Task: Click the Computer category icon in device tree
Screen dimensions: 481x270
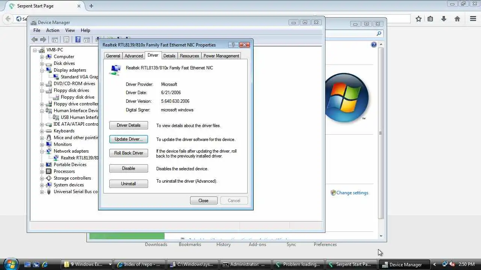Action: coord(49,57)
